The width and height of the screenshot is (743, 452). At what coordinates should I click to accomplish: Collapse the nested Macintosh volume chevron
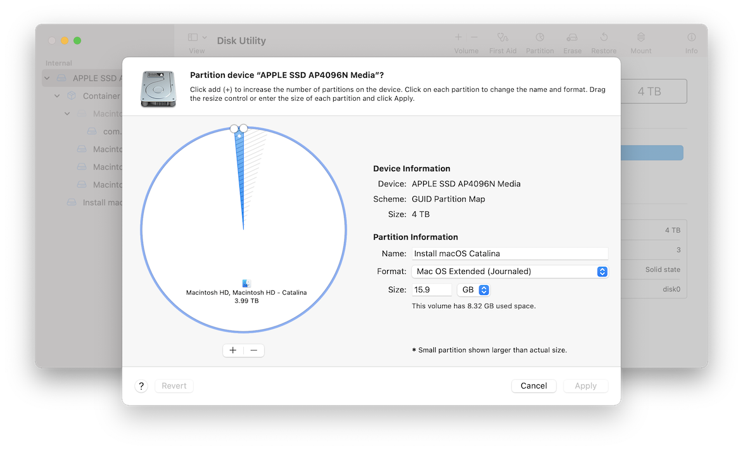tap(67, 114)
